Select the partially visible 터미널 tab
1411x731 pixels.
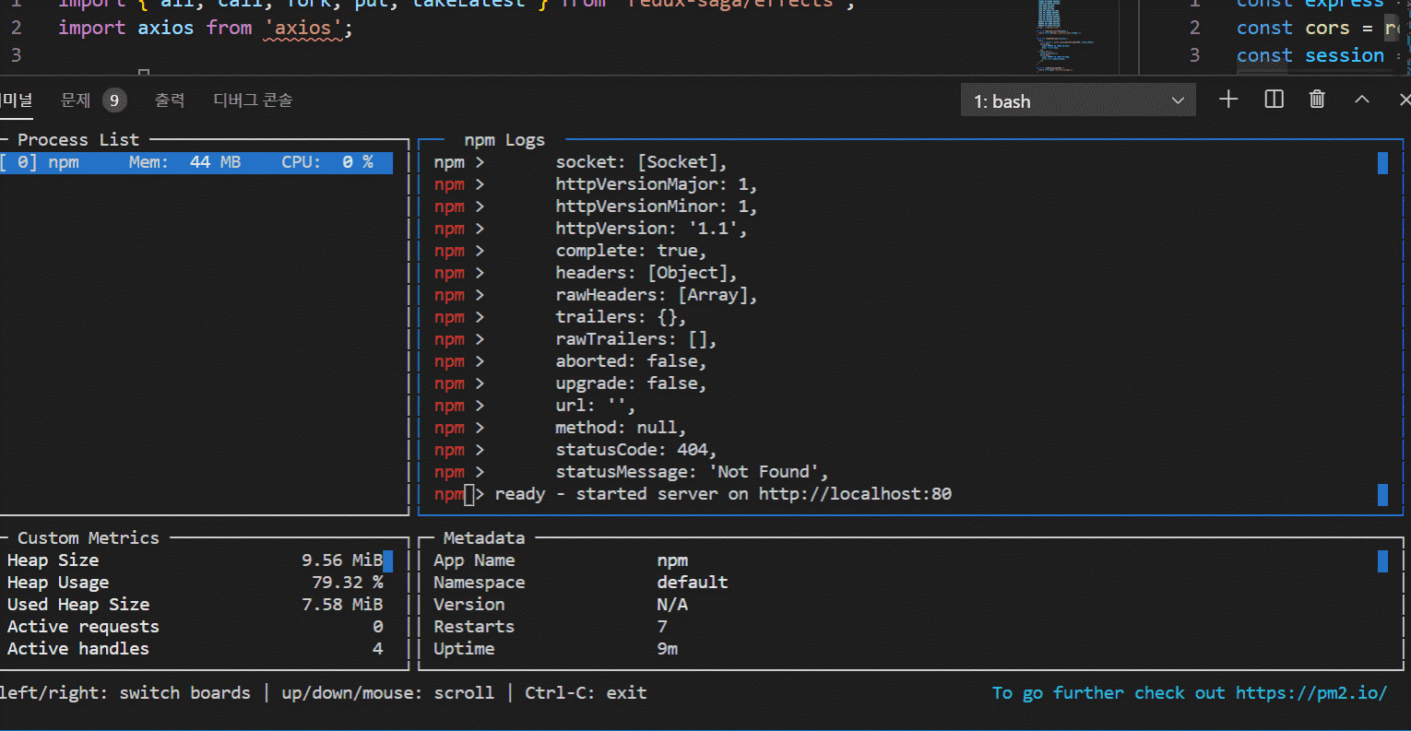point(16,100)
